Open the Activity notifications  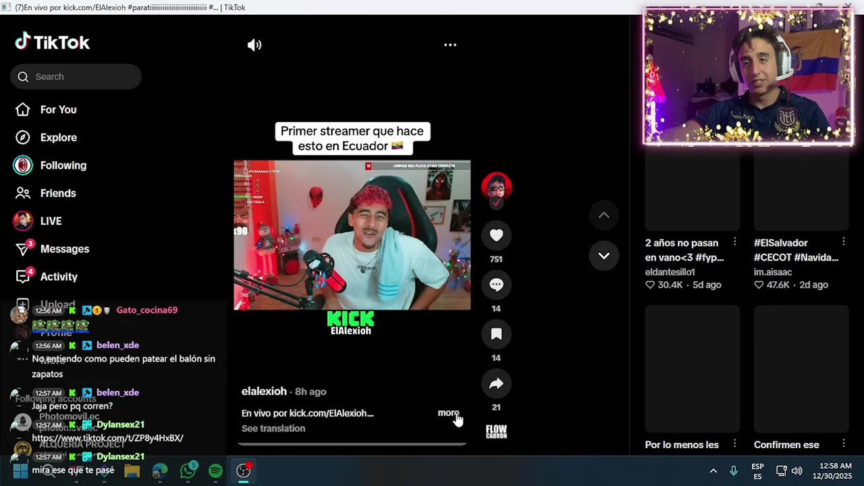point(59,277)
